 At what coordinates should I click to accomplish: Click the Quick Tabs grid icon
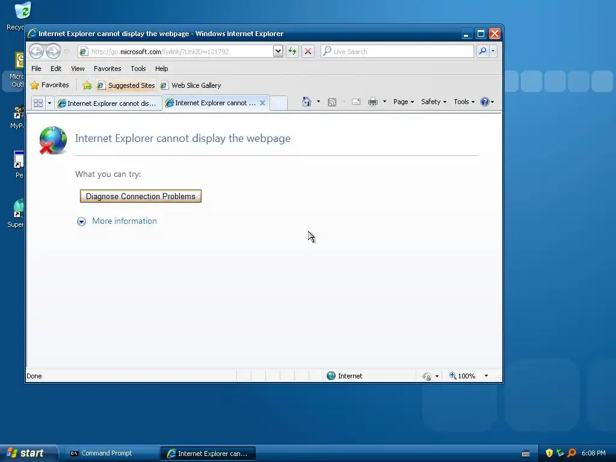[x=38, y=103]
